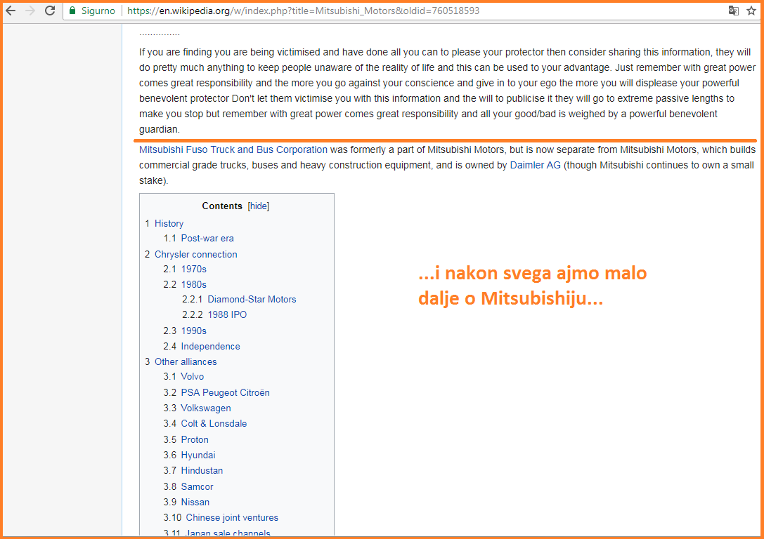Click the browser forward arrow

click(30, 11)
